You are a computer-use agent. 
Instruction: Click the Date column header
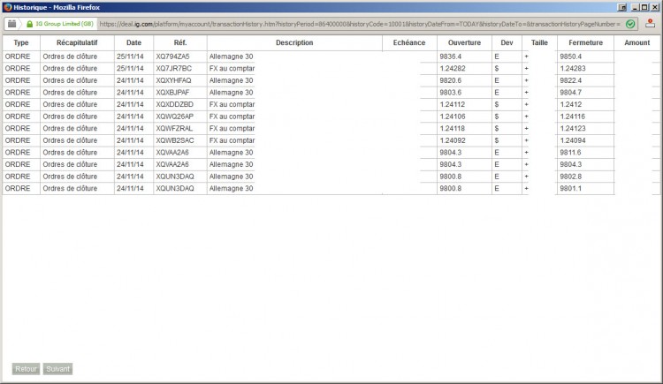[x=133, y=42]
